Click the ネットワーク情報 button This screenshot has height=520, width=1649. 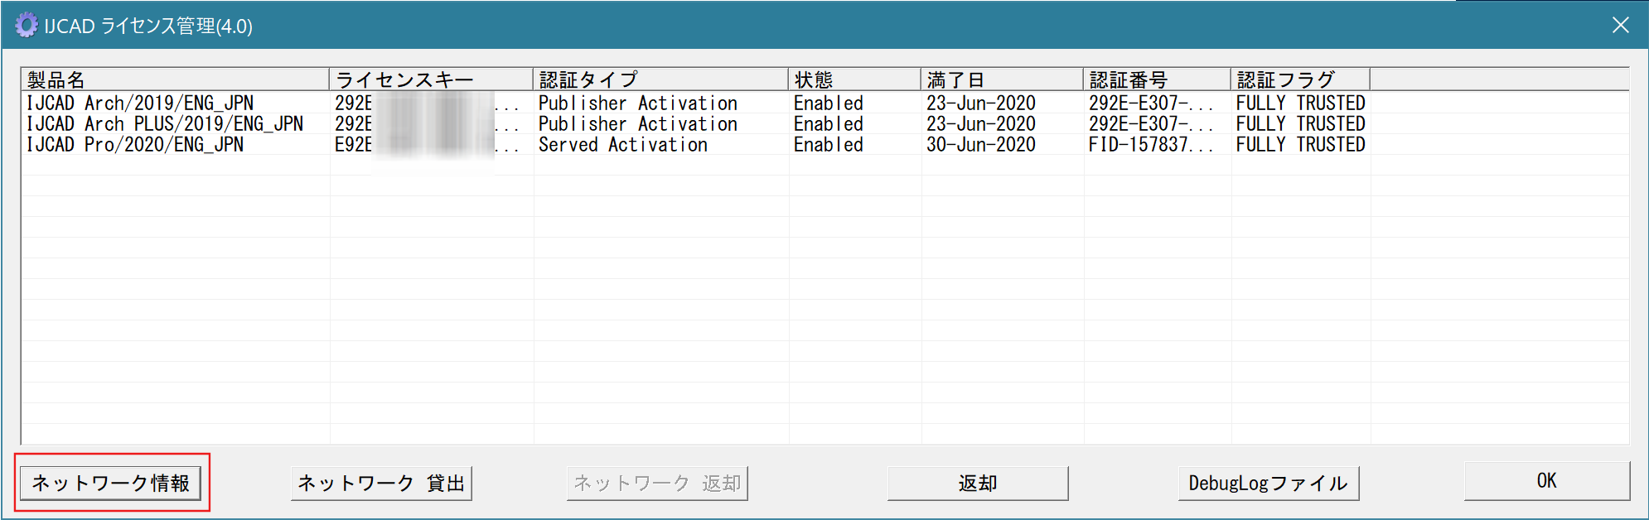click(x=110, y=483)
